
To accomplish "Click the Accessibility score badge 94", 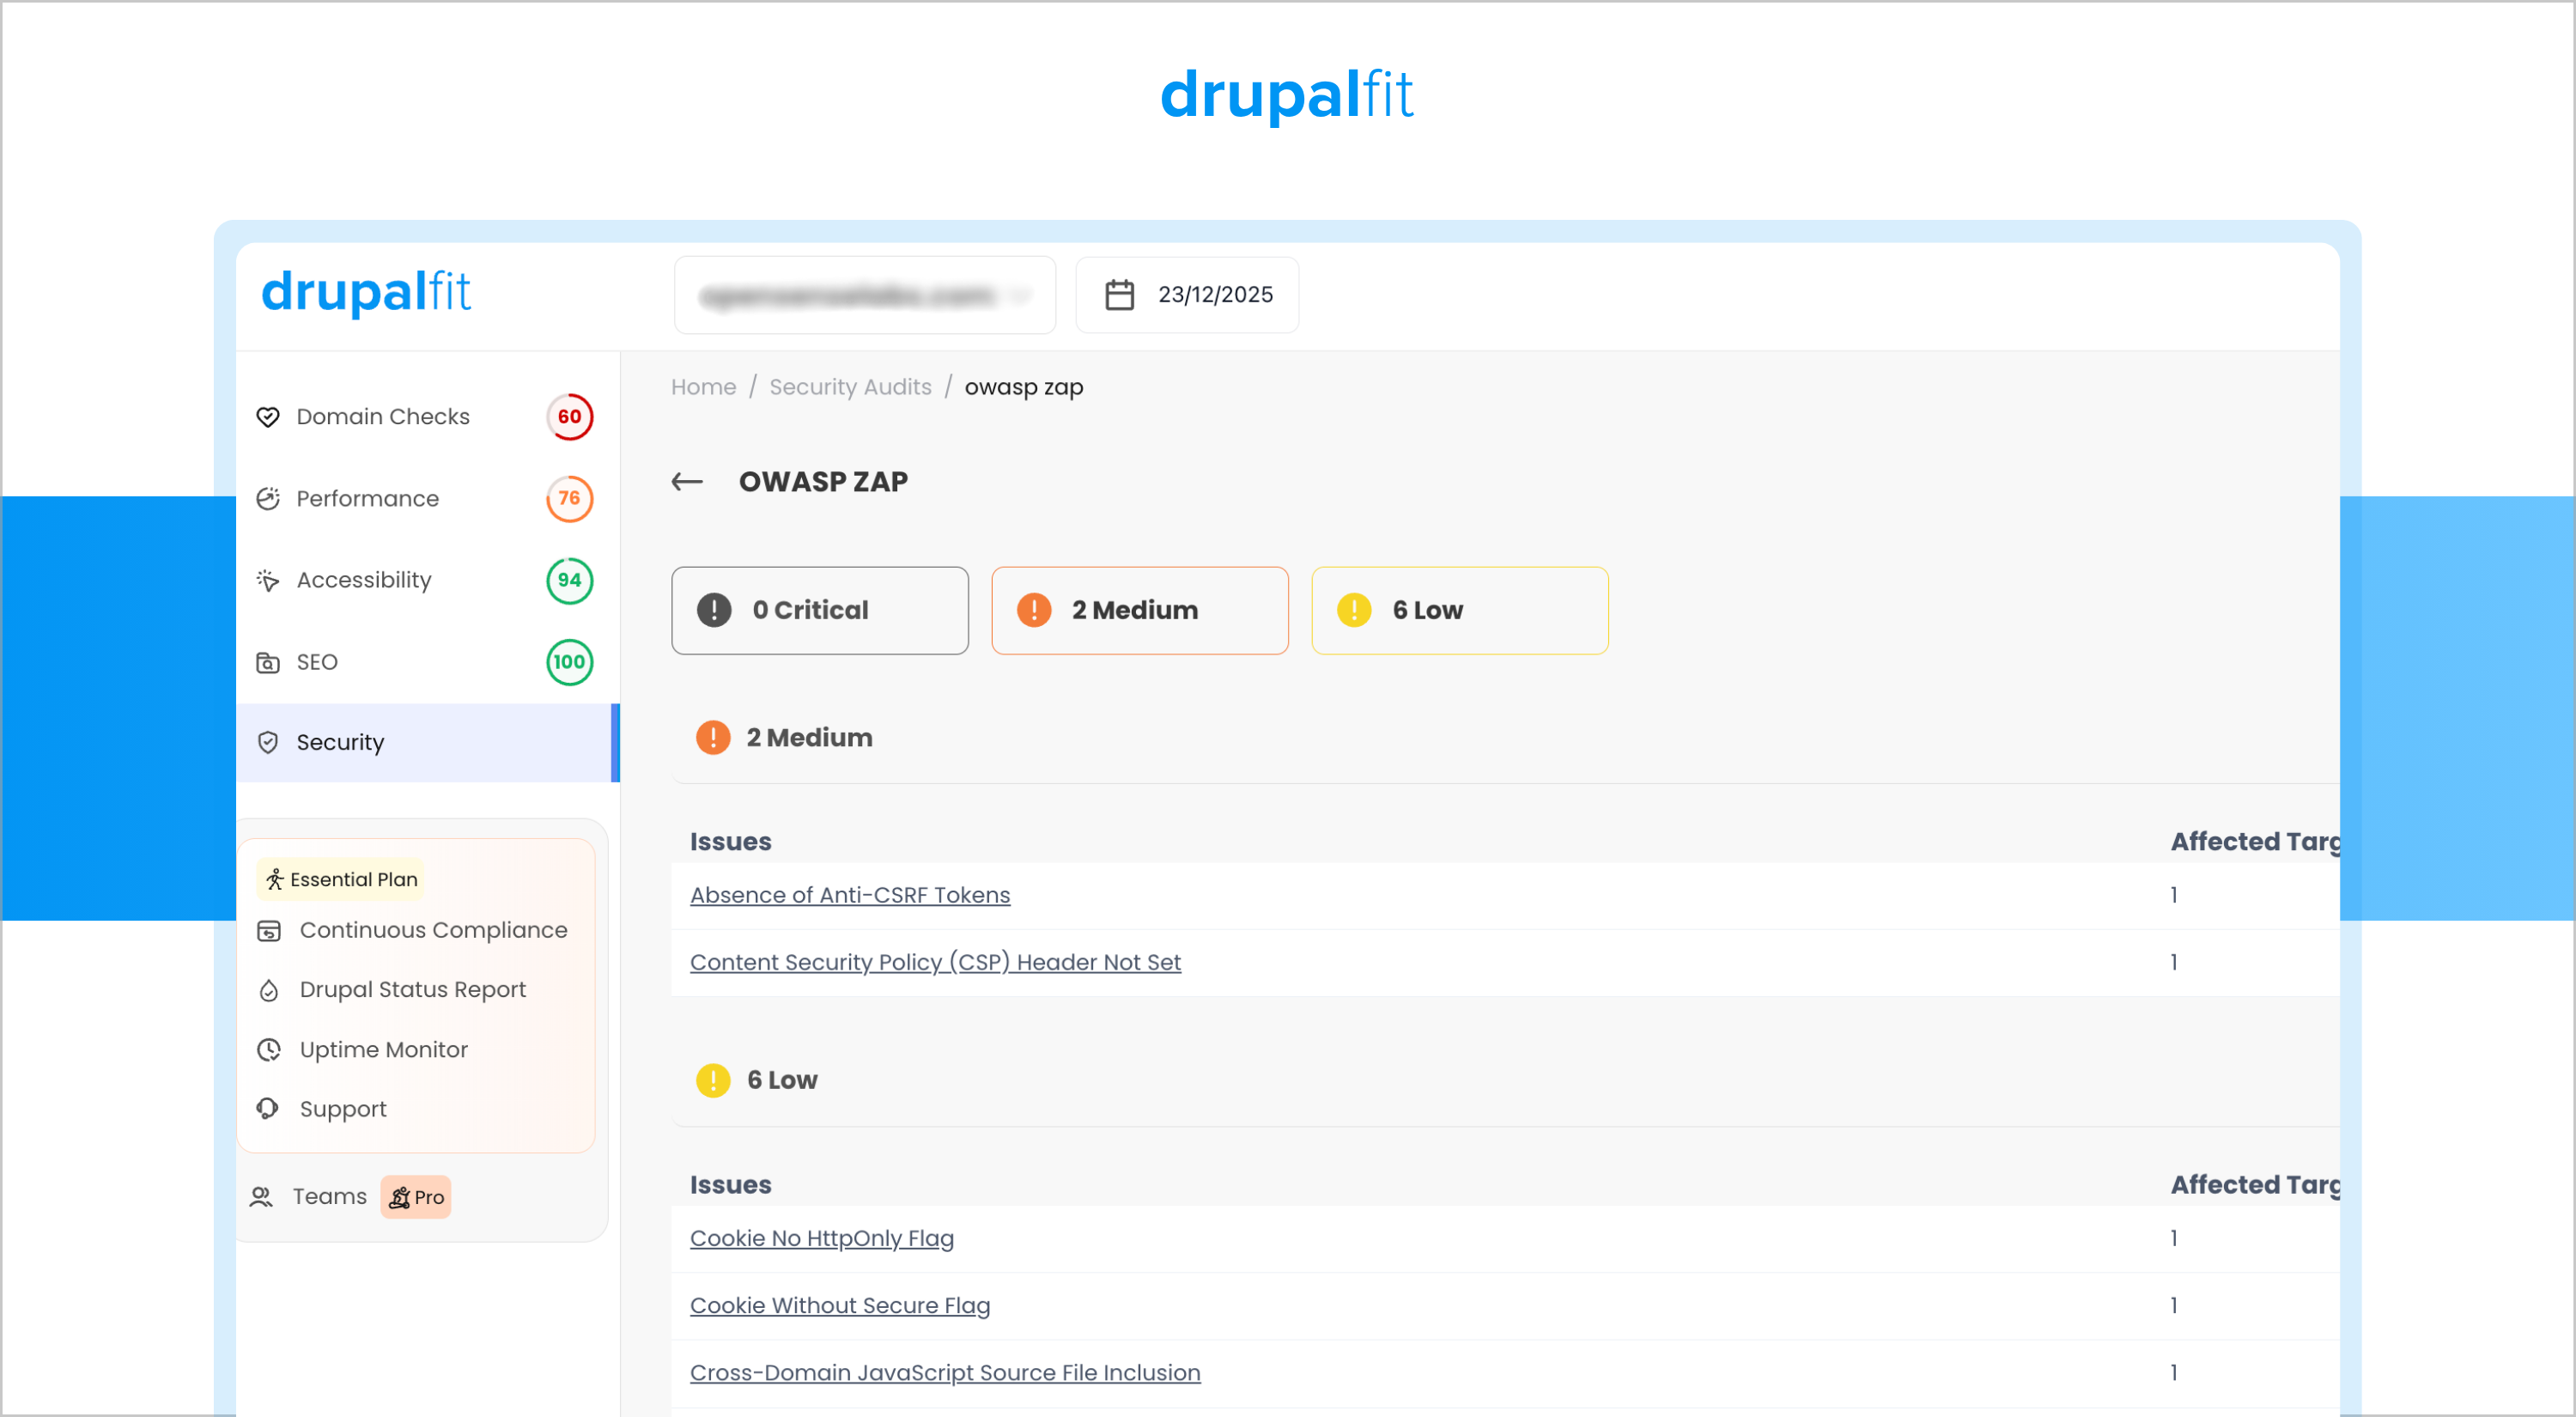I will click(569, 581).
